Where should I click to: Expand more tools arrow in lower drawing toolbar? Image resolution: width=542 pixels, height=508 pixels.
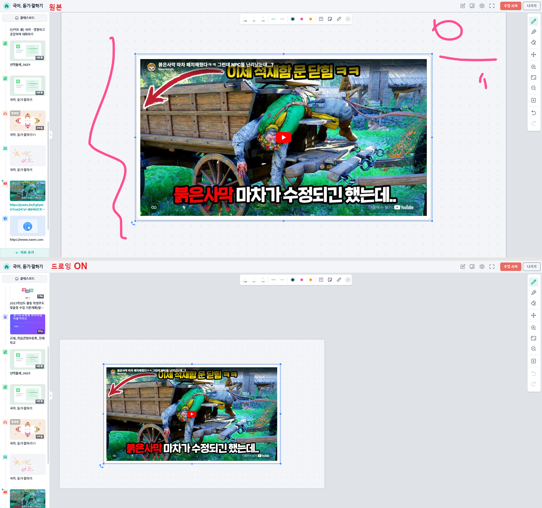click(x=348, y=280)
